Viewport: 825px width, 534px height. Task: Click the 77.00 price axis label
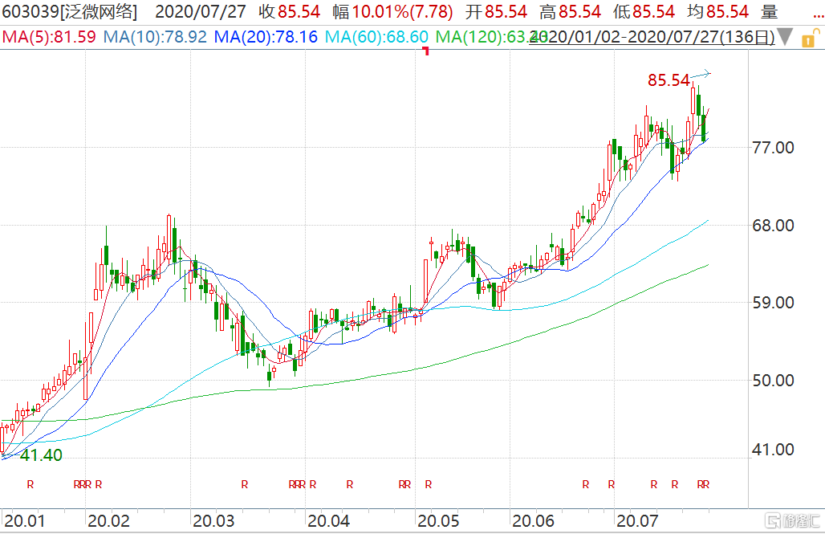773,148
